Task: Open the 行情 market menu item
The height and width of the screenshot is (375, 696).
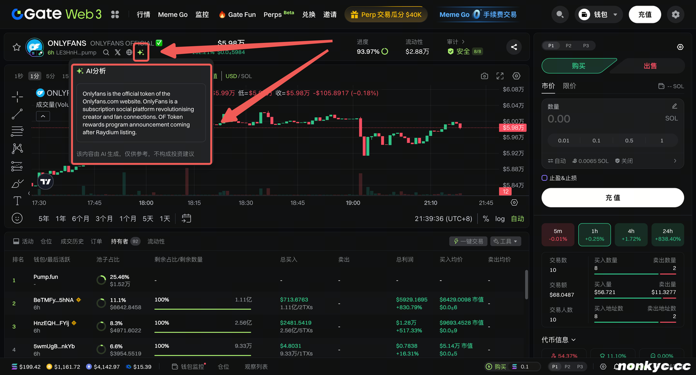Action: click(x=144, y=15)
